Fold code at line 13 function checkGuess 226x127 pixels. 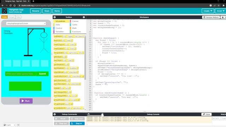point(92,38)
